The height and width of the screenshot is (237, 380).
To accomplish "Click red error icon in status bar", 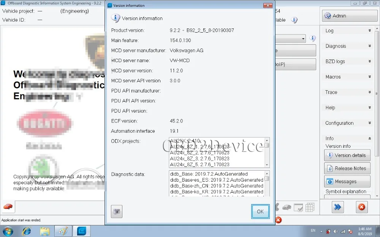I will (x=279, y=220).
